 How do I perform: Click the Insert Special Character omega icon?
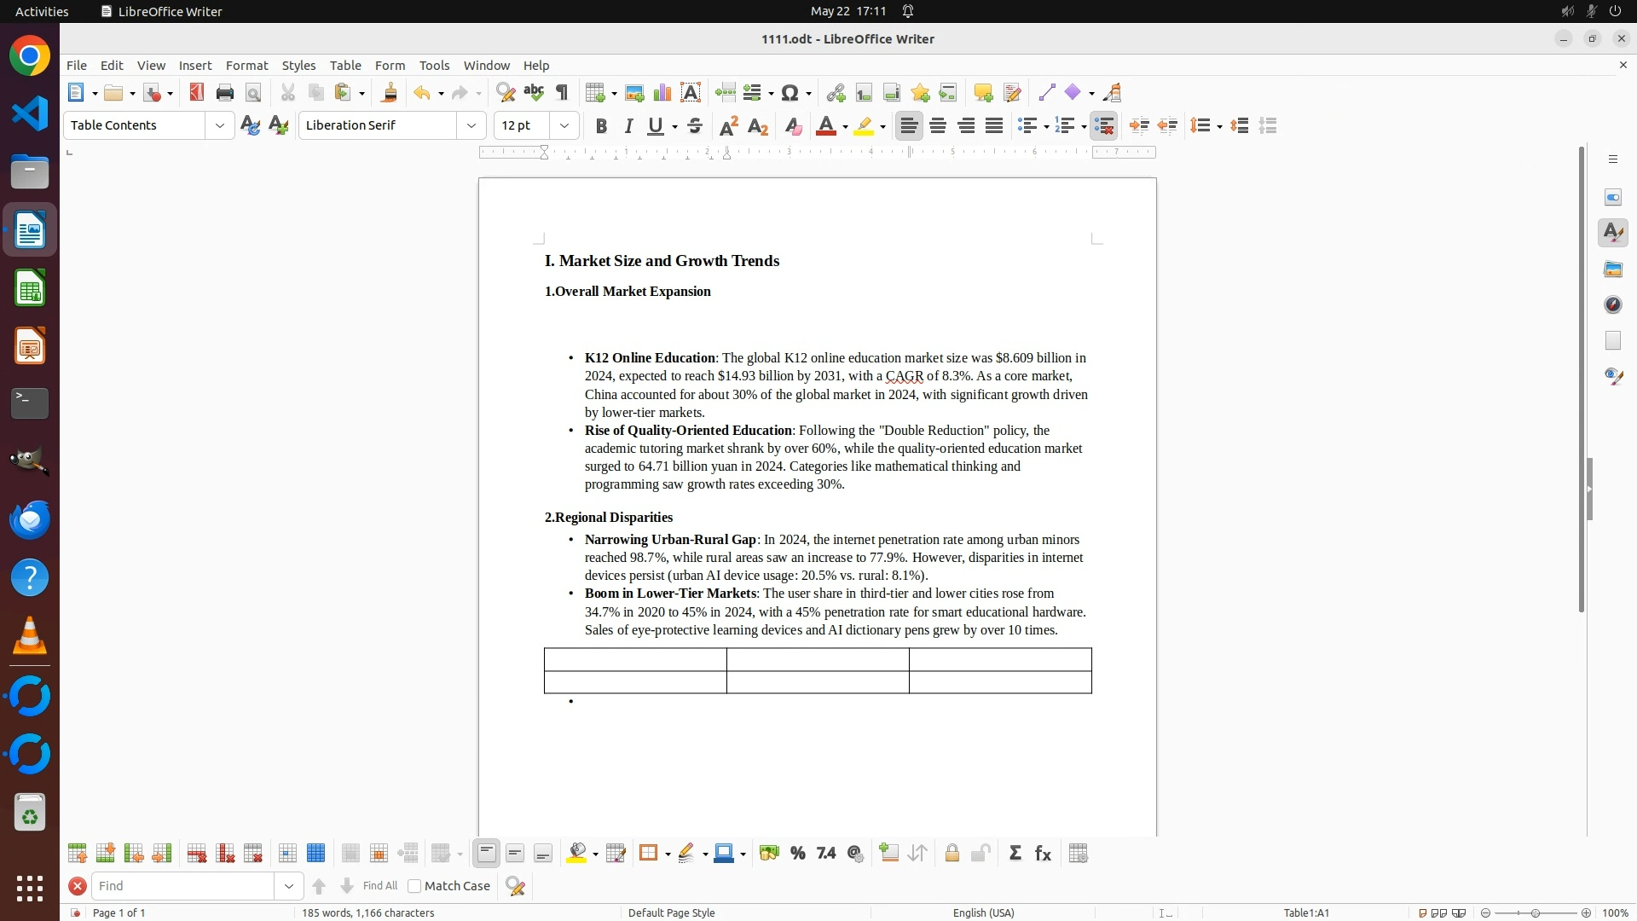click(790, 93)
